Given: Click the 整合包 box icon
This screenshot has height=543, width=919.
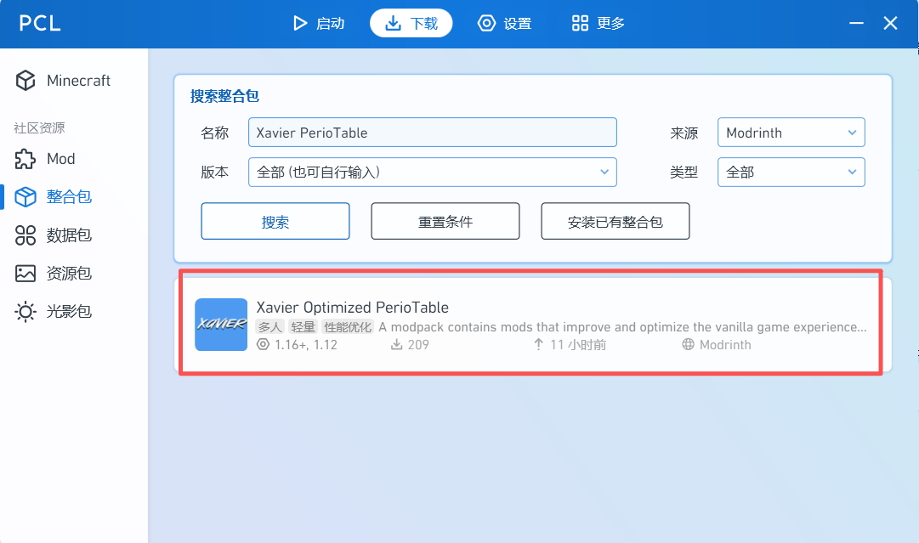Looking at the screenshot, I should tap(26, 197).
